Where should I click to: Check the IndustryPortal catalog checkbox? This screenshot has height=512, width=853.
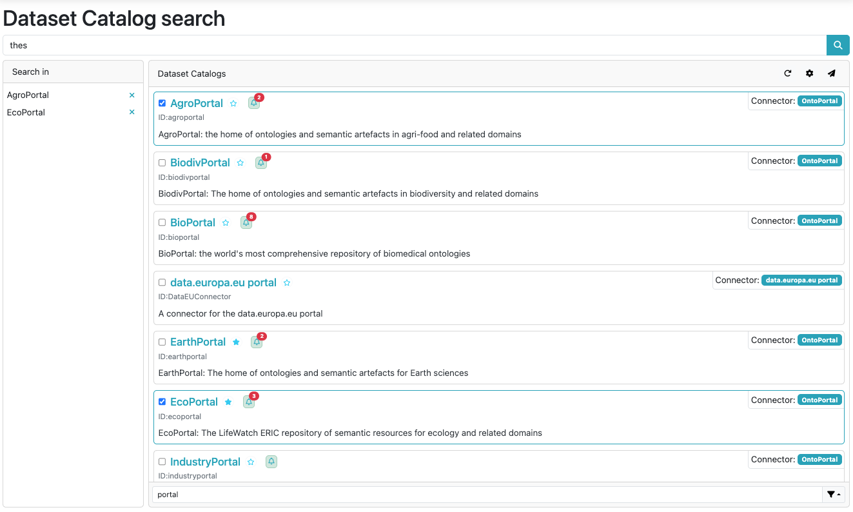pyautogui.click(x=162, y=462)
